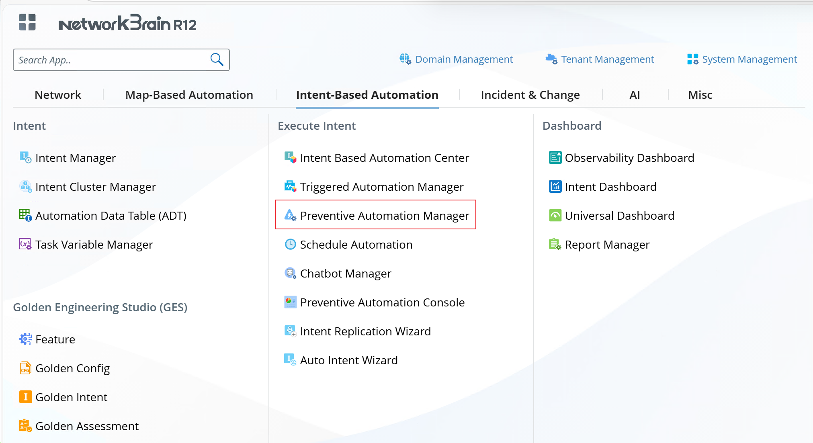Switch to the Network tab

[x=58, y=95]
